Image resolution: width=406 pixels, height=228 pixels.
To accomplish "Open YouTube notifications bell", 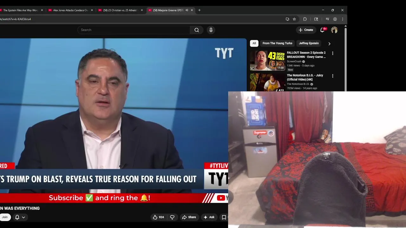I will (323, 30).
